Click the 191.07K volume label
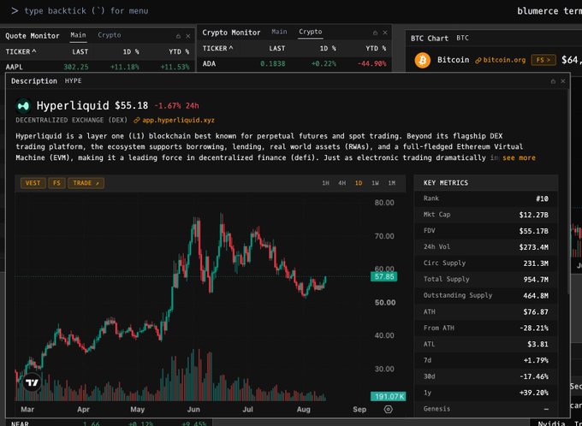Viewport: 582px width, 426px height. [x=389, y=397]
